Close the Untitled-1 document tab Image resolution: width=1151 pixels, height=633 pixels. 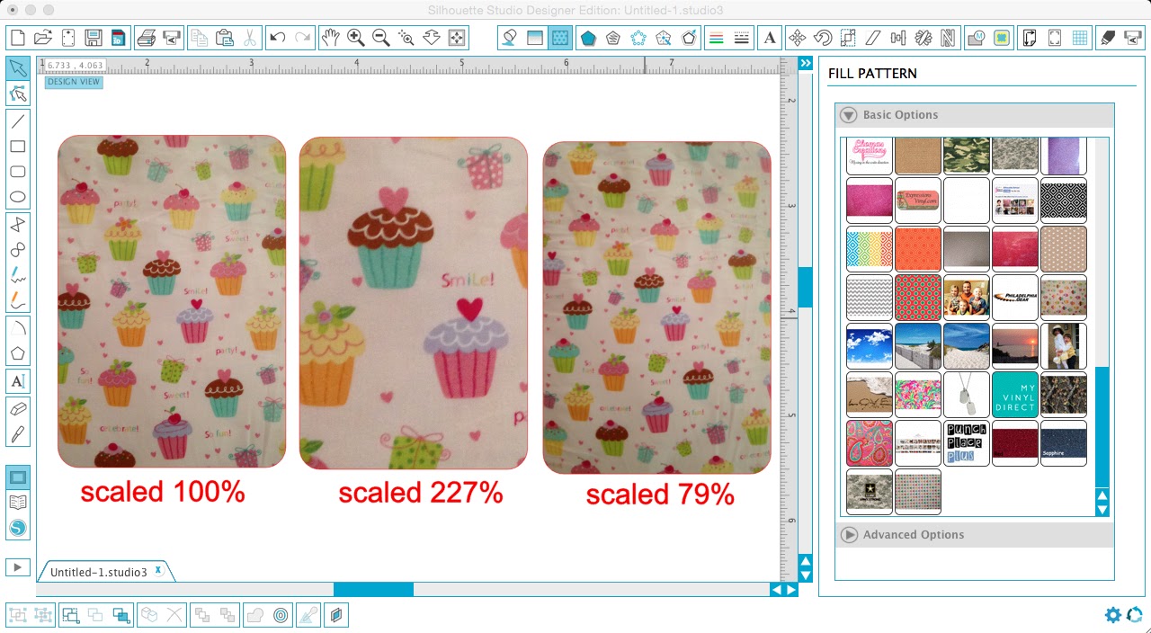click(x=158, y=569)
